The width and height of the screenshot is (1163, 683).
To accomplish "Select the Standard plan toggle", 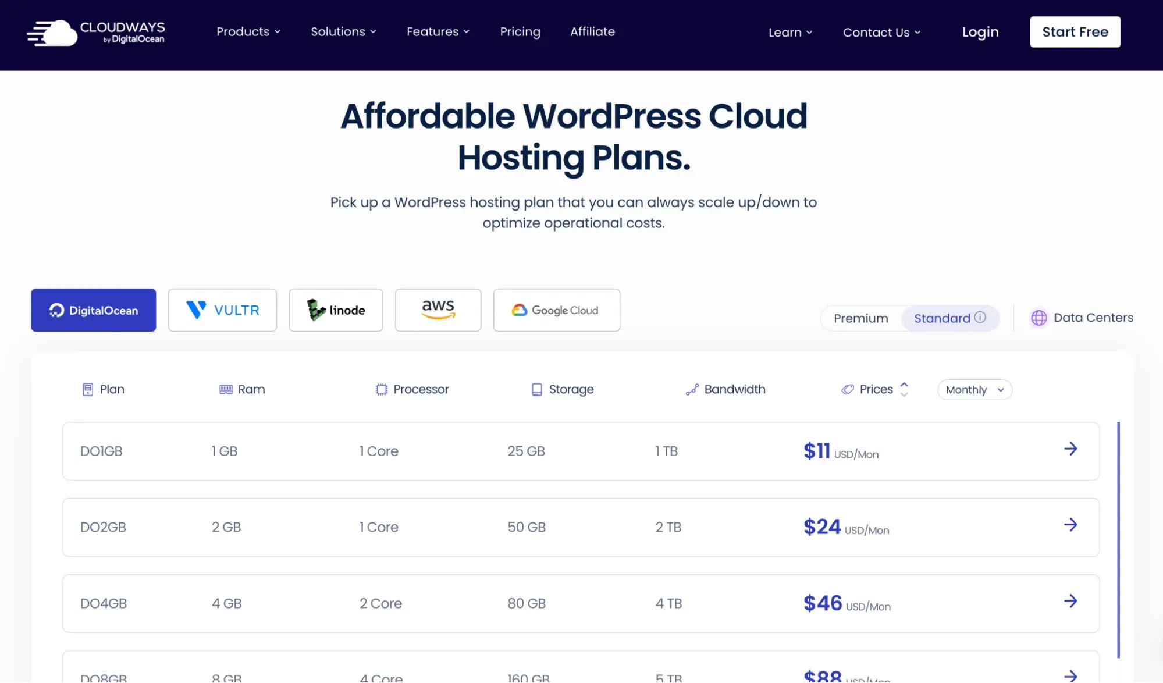I will click(x=949, y=318).
